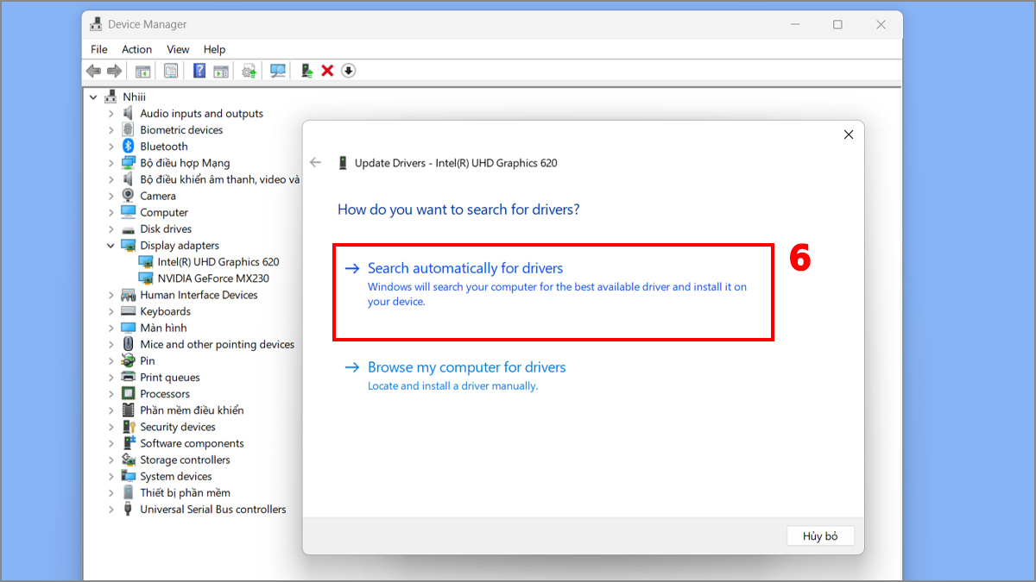Open the Action menu
Viewport: 1036px width, 582px height.
coord(136,49)
